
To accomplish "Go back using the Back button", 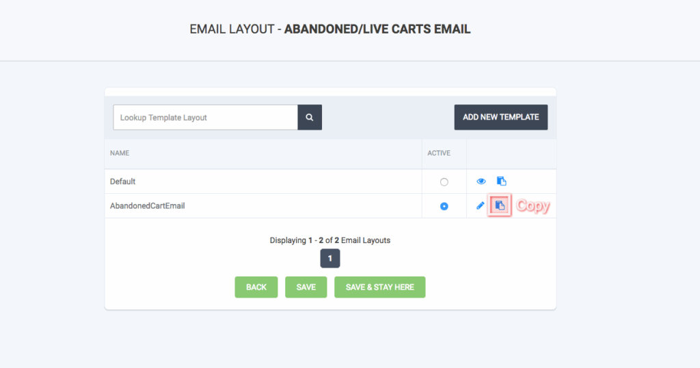I will (x=256, y=287).
